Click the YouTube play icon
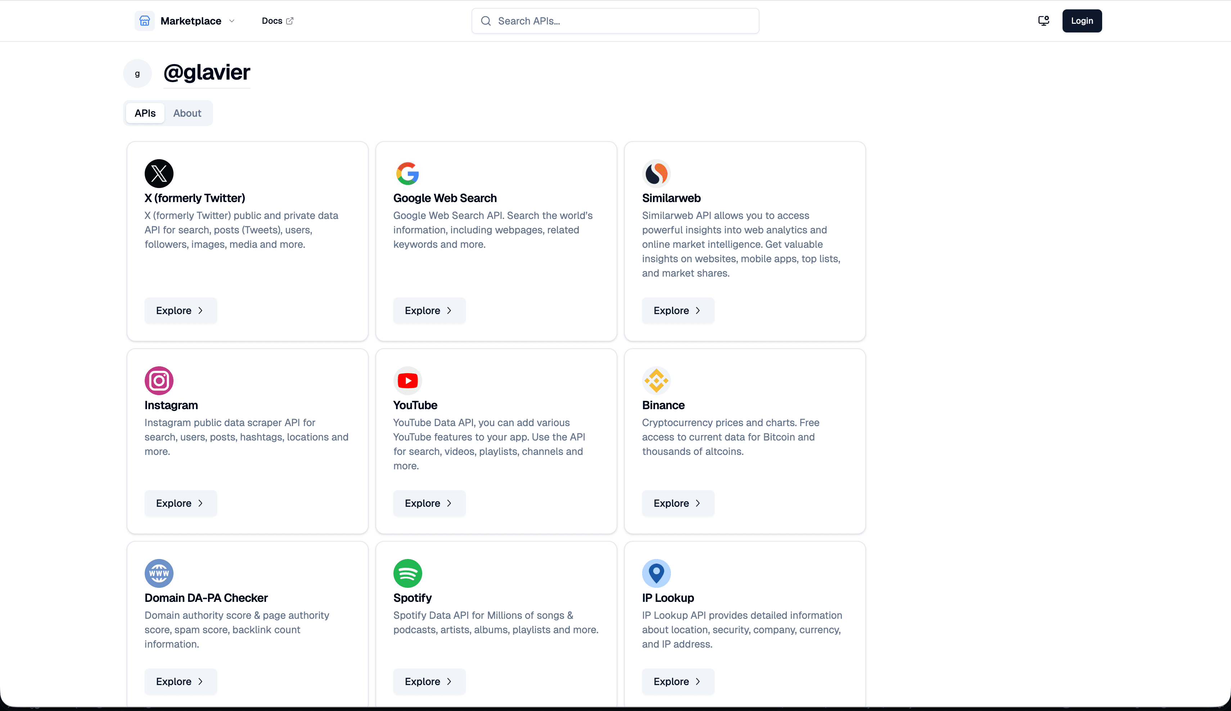 [x=408, y=380]
